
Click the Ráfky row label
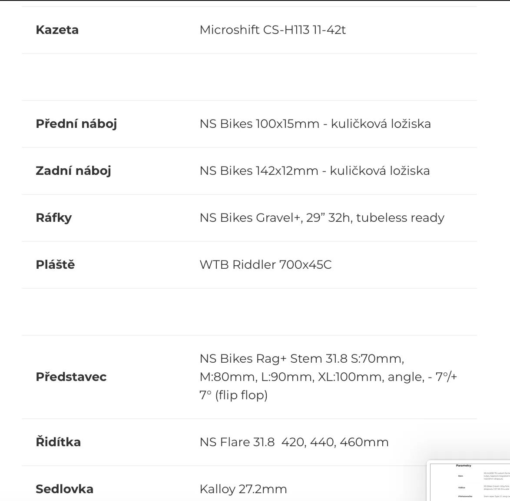[53, 218]
